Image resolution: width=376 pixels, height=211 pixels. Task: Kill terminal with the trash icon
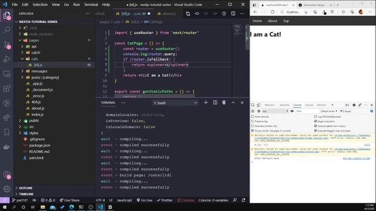tap(224, 103)
